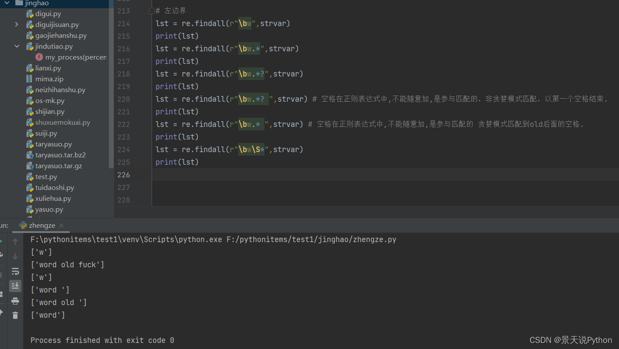Close the zhengze run tab
619x349 pixels.
61,226
